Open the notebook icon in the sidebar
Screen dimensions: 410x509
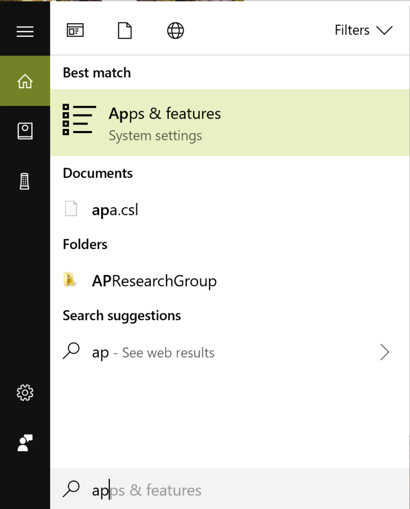pyautogui.click(x=25, y=130)
